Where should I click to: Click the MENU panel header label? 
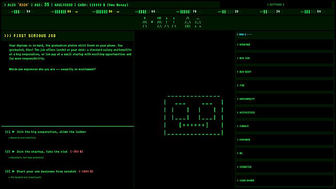pos(242,35)
